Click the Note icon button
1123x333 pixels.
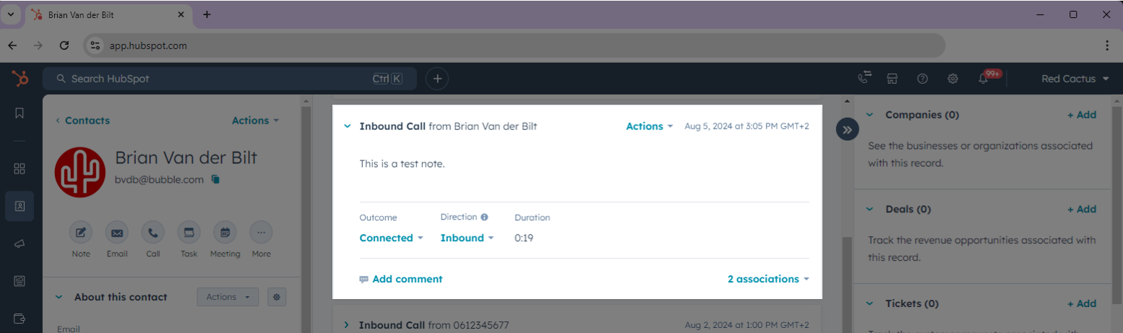[81, 233]
